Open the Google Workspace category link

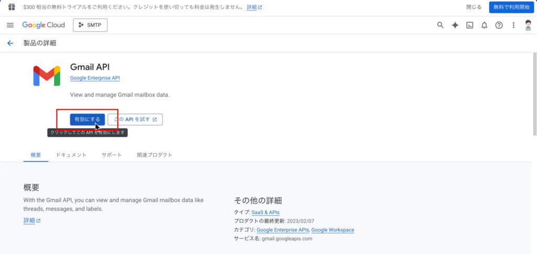coord(332,230)
